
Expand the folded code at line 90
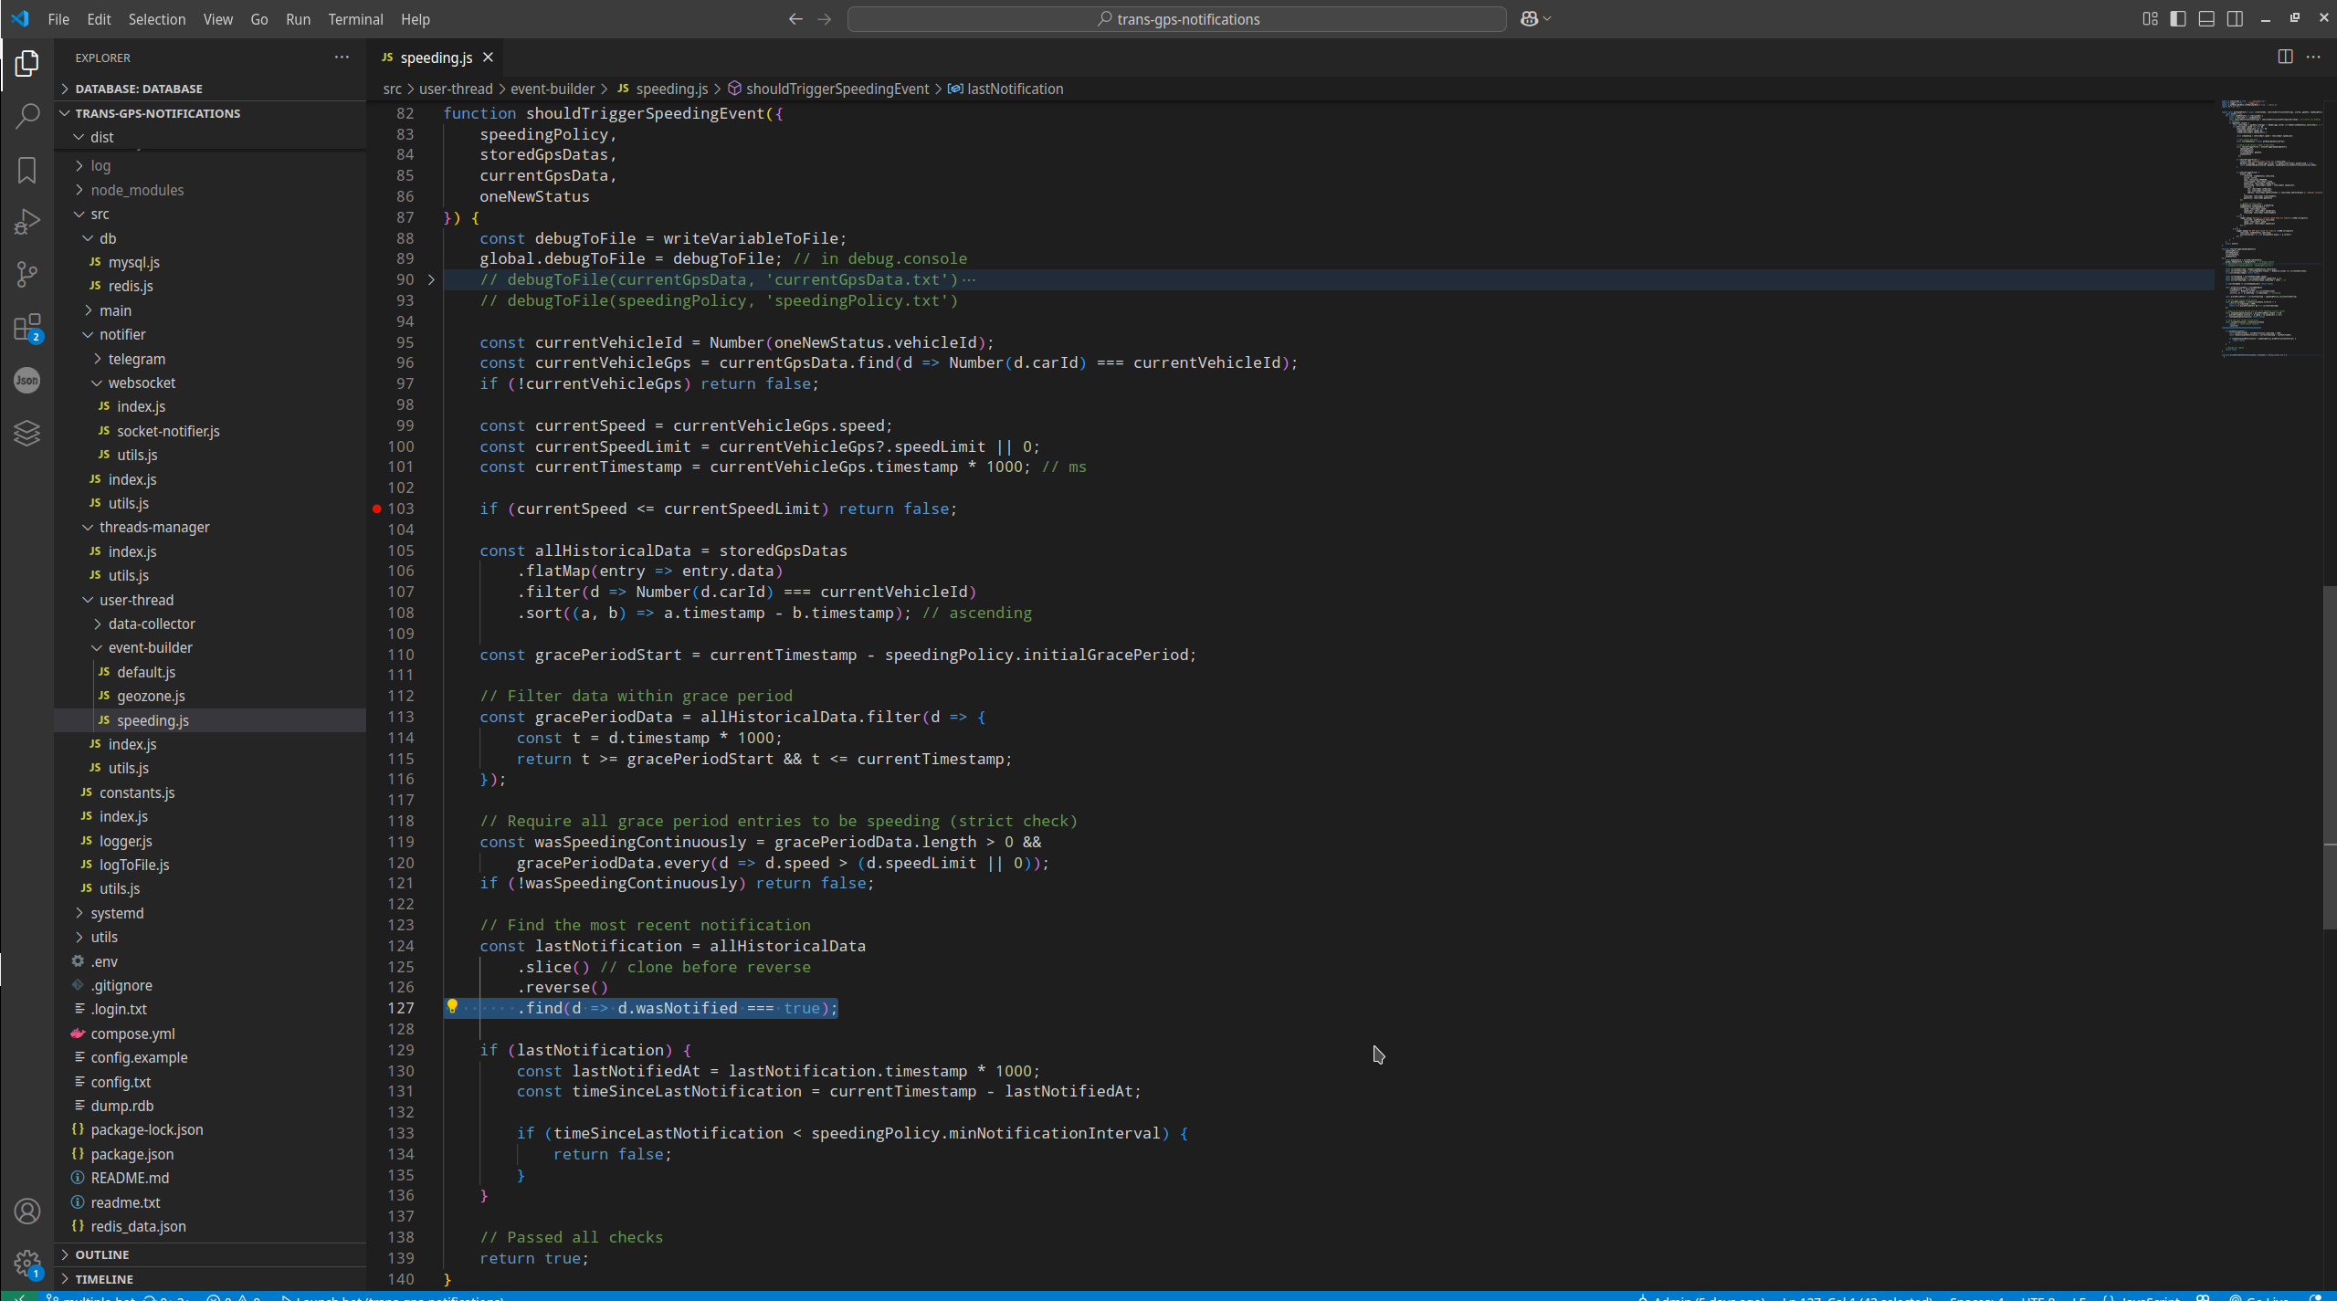tap(432, 279)
